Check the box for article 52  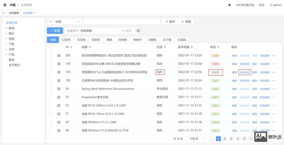pos(51,105)
